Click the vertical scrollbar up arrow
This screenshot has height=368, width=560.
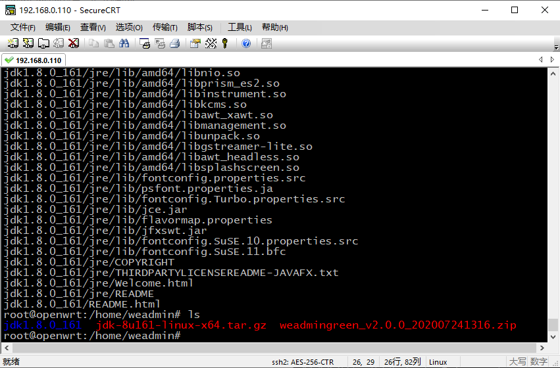click(553, 74)
